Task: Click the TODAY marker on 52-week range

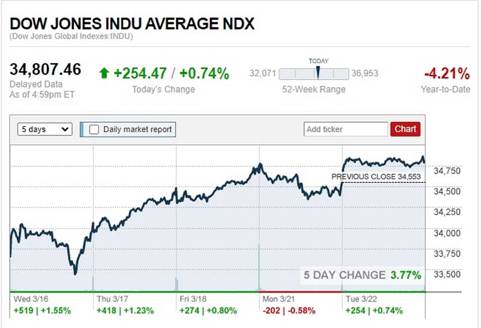Action: tap(317, 72)
